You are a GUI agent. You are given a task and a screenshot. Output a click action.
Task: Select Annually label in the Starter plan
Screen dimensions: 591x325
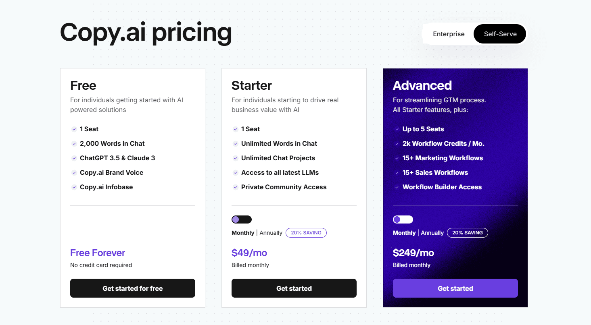tap(271, 233)
